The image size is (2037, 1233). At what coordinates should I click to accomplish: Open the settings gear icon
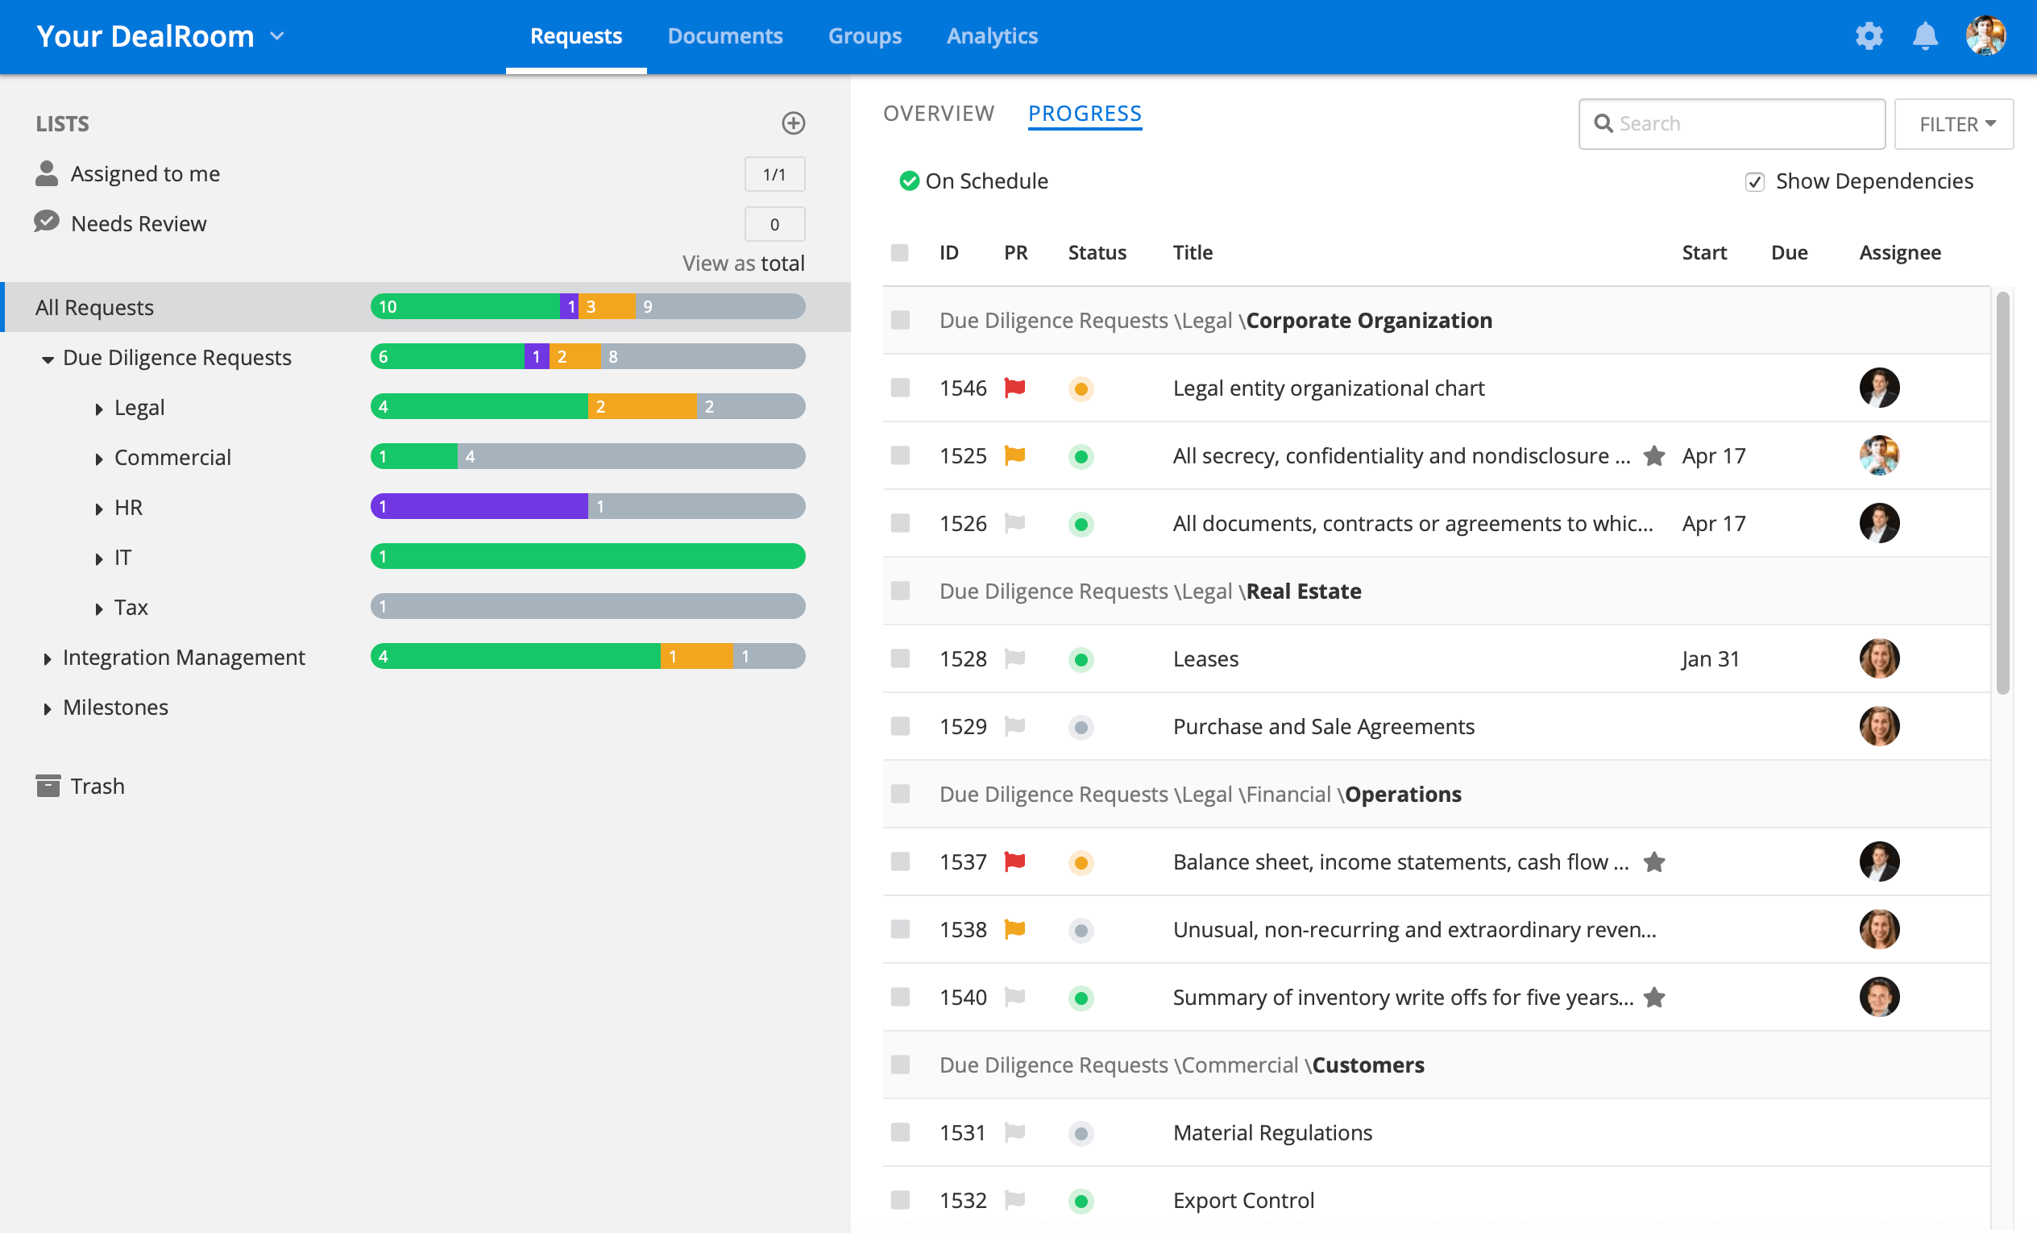(1869, 36)
